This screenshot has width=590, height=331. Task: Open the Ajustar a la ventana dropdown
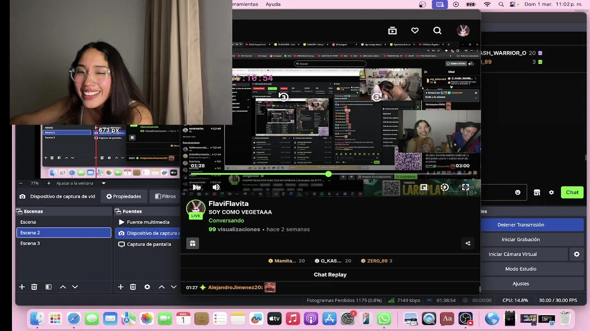[81, 183]
